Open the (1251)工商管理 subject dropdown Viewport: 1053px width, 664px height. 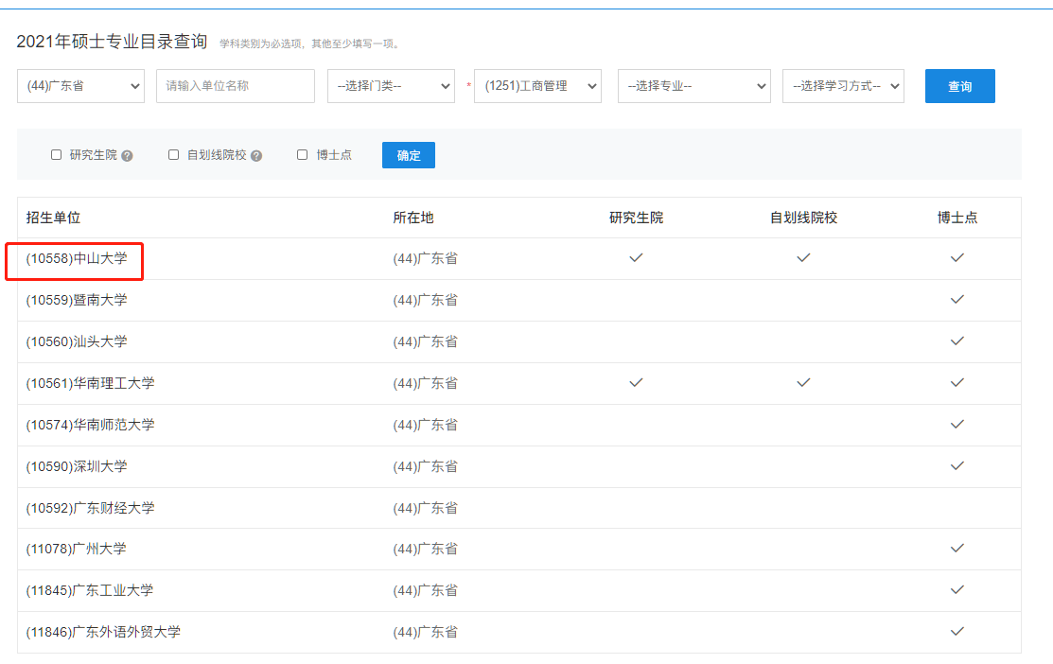(537, 85)
